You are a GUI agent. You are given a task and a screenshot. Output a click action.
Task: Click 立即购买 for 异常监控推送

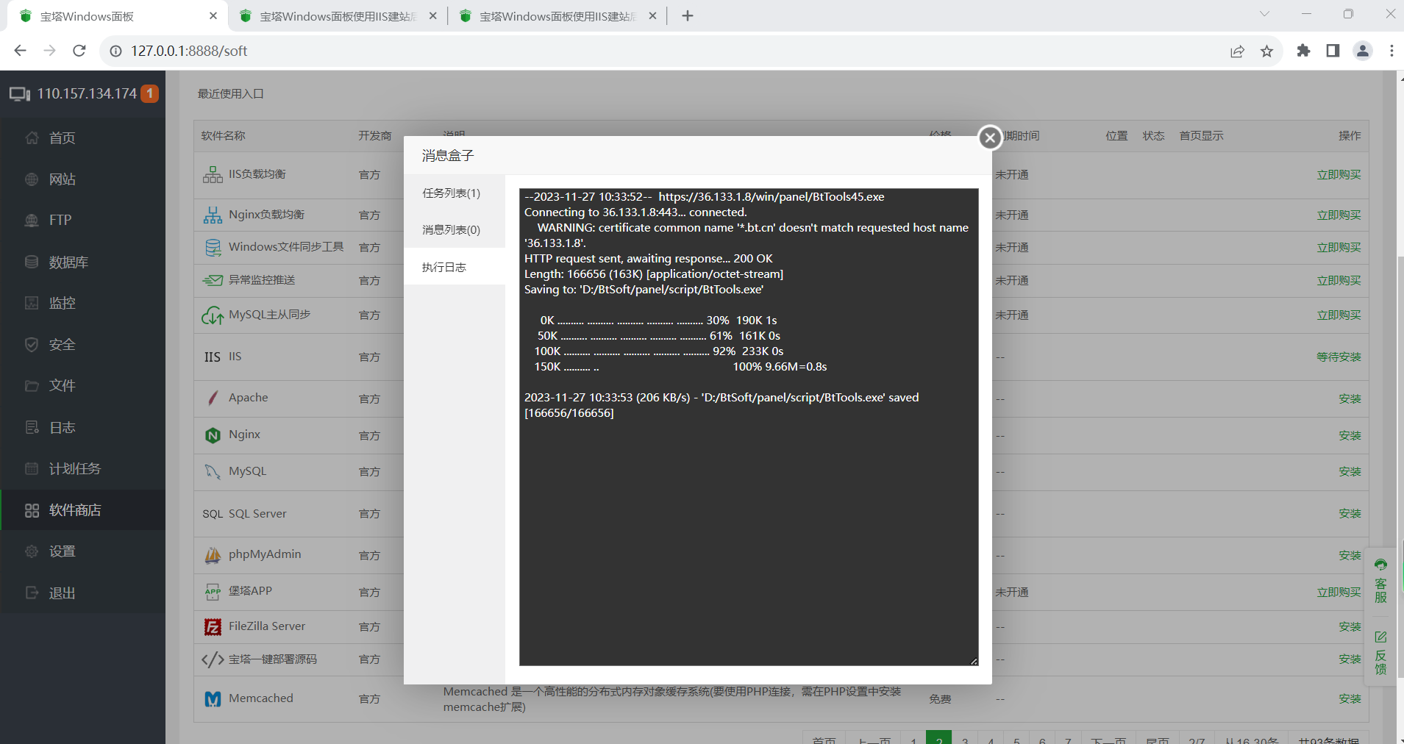pos(1339,280)
